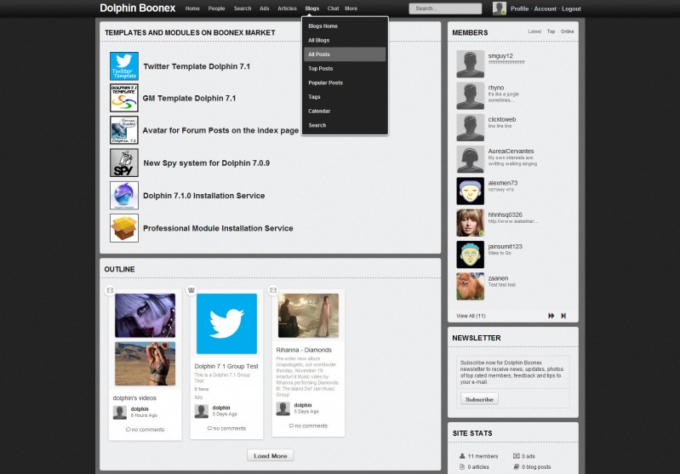The width and height of the screenshot is (680, 474).
Task: Open Chat in top navigation
Action: (333, 9)
